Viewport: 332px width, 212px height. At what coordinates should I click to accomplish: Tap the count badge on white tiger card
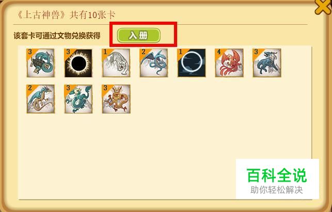point(105,52)
